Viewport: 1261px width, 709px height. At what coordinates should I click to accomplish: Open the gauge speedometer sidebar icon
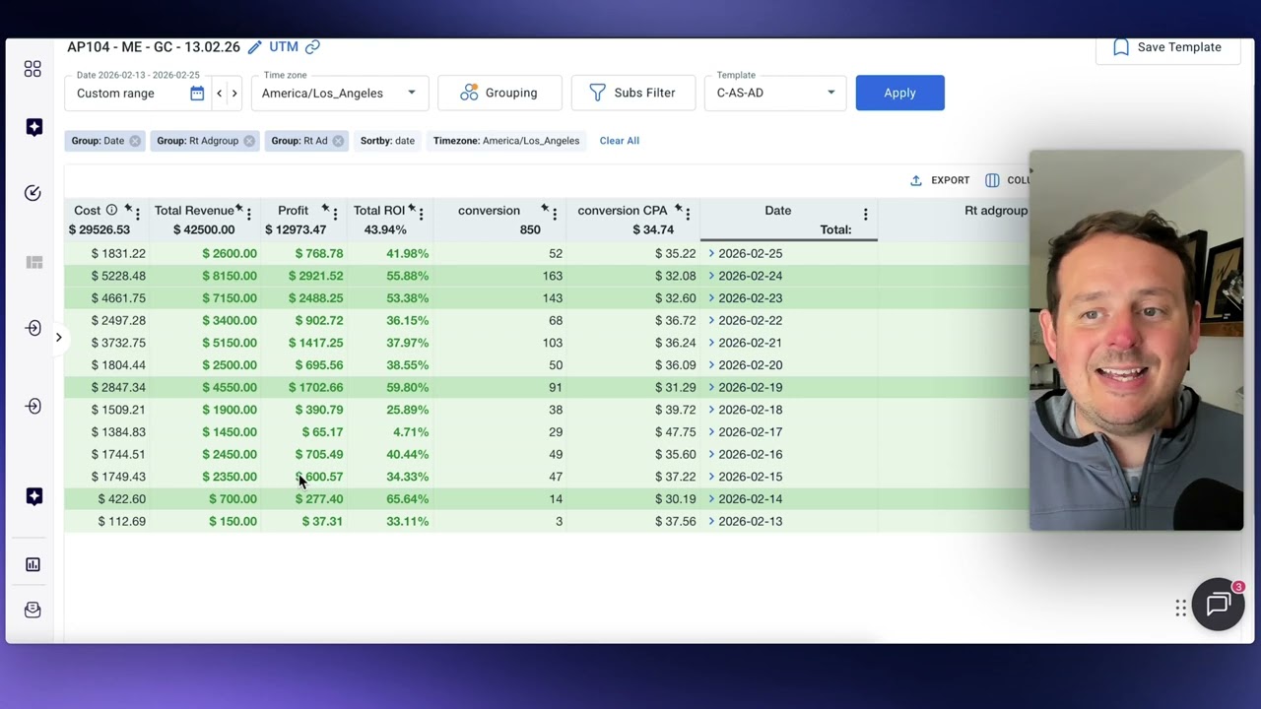click(33, 193)
